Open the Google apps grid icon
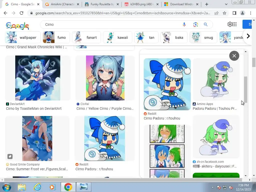256x192 pixels. pos(234,24)
